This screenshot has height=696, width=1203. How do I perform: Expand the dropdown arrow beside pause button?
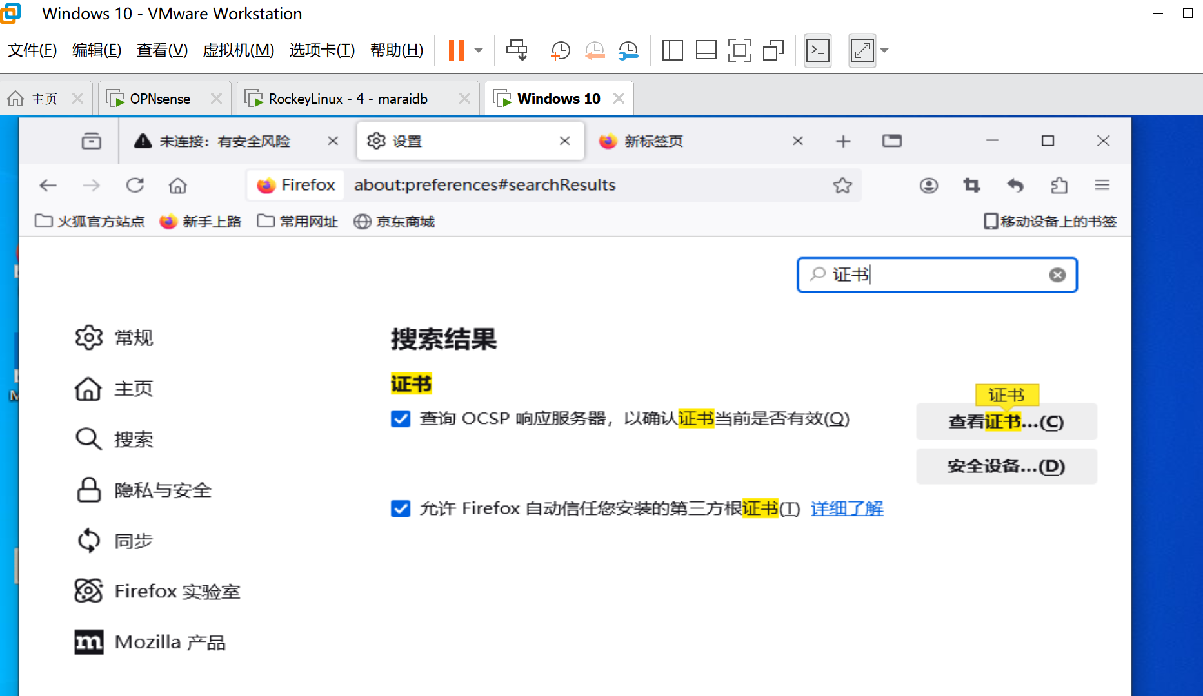(479, 50)
